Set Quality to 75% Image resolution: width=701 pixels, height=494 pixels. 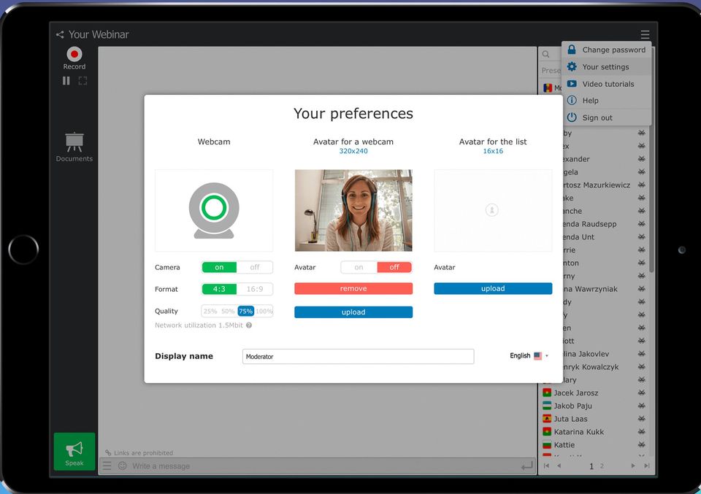click(x=245, y=311)
